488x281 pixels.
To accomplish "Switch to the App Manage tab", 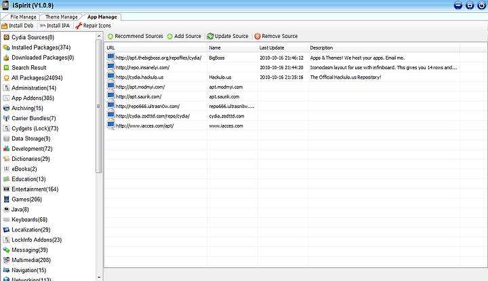I will coord(102,17).
